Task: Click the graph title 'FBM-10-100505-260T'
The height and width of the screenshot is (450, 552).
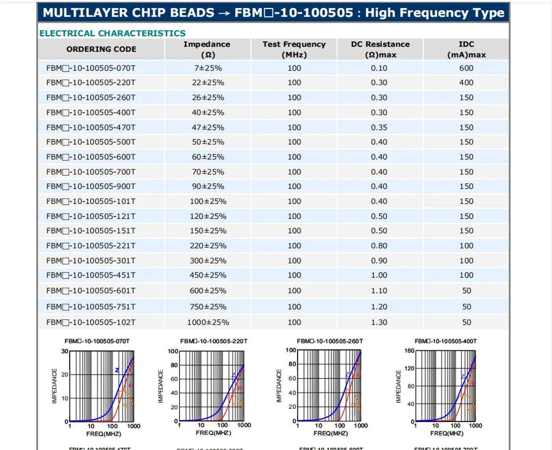Action: tap(330, 341)
